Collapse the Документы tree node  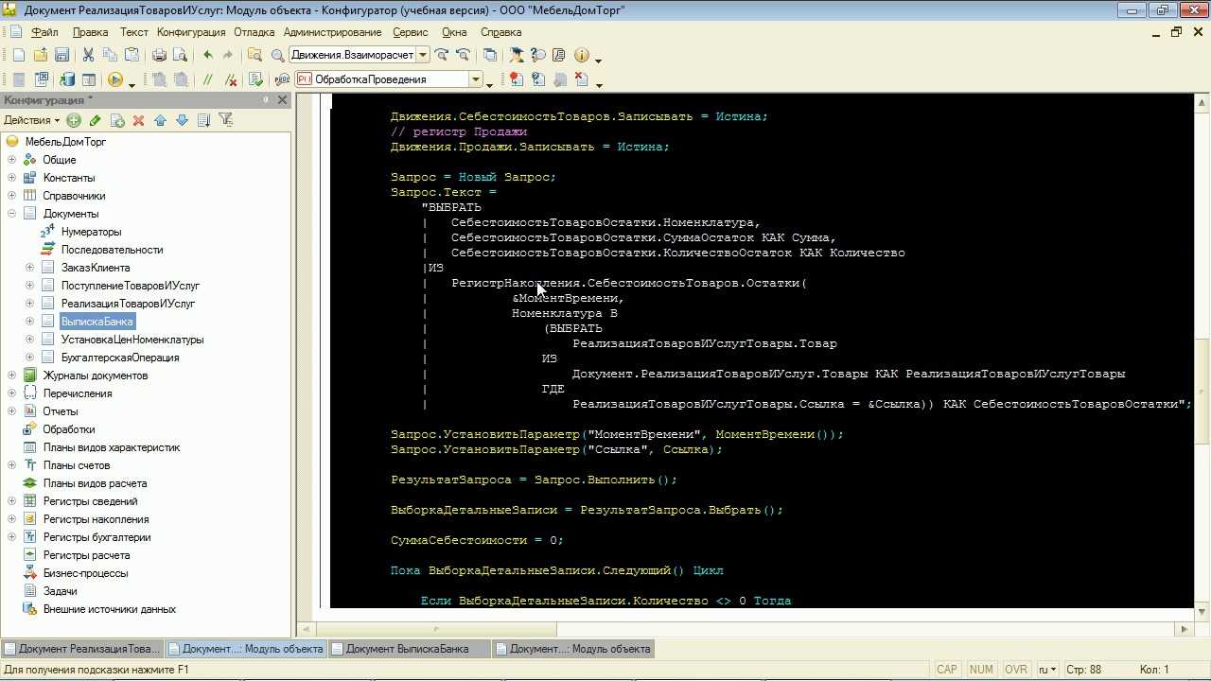11,214
